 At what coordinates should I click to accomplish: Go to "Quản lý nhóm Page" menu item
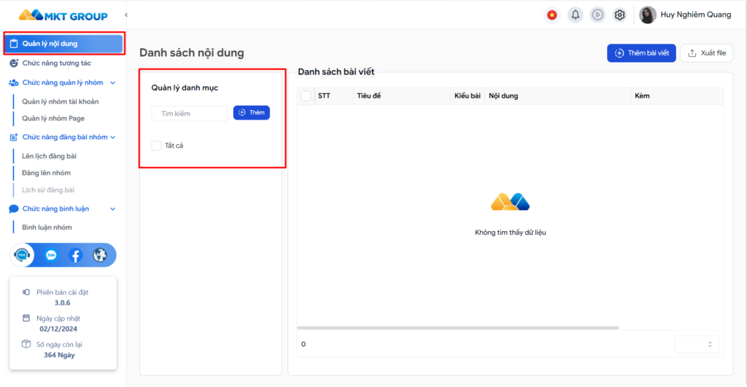coord(53,118)
